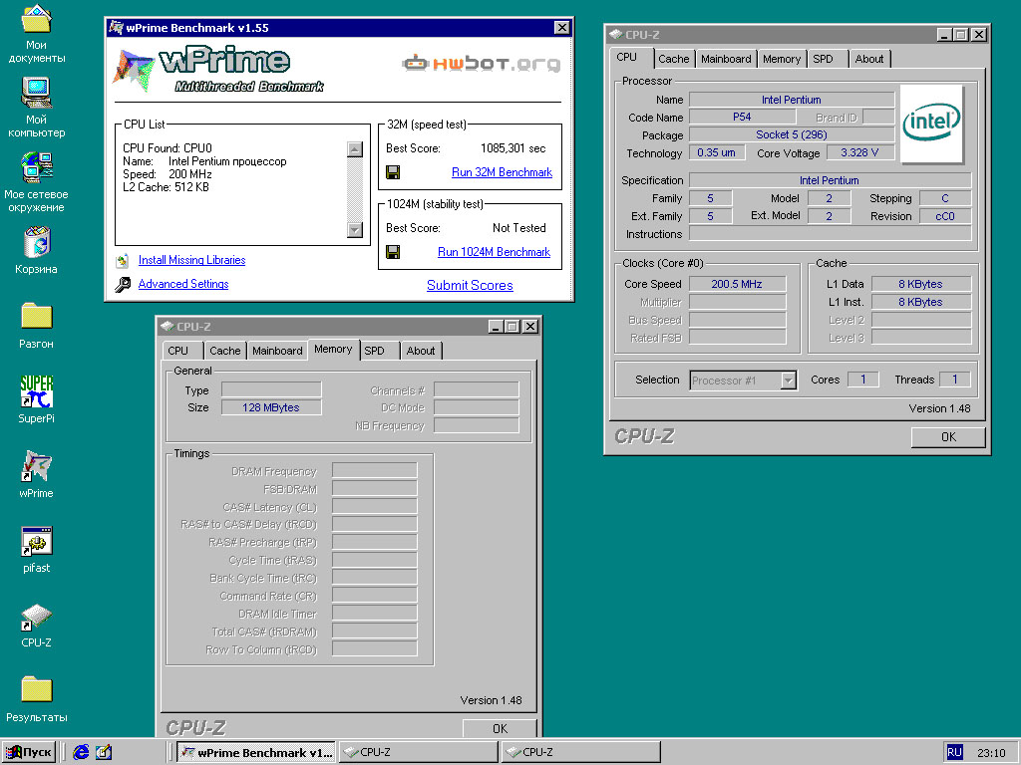Click the Memory Size 128 MBytes field
Screen dimensions: 1021x765
[271, 407]
